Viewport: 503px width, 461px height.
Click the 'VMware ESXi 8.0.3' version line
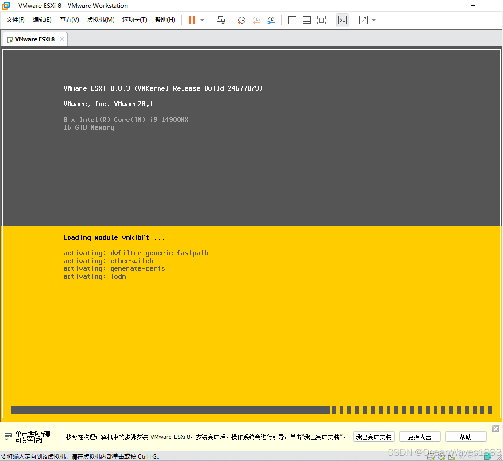[x=163, y=88]
